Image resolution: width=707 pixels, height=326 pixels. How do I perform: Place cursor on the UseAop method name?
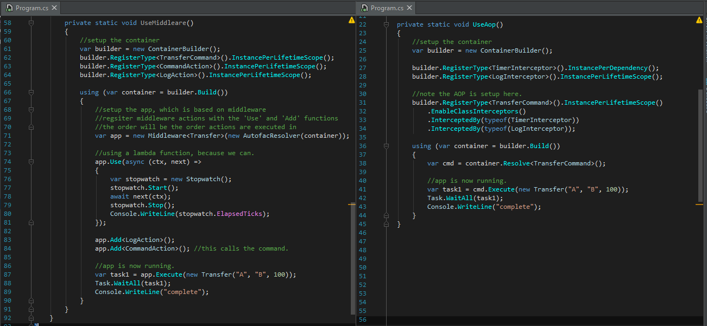tap(484, 25)
